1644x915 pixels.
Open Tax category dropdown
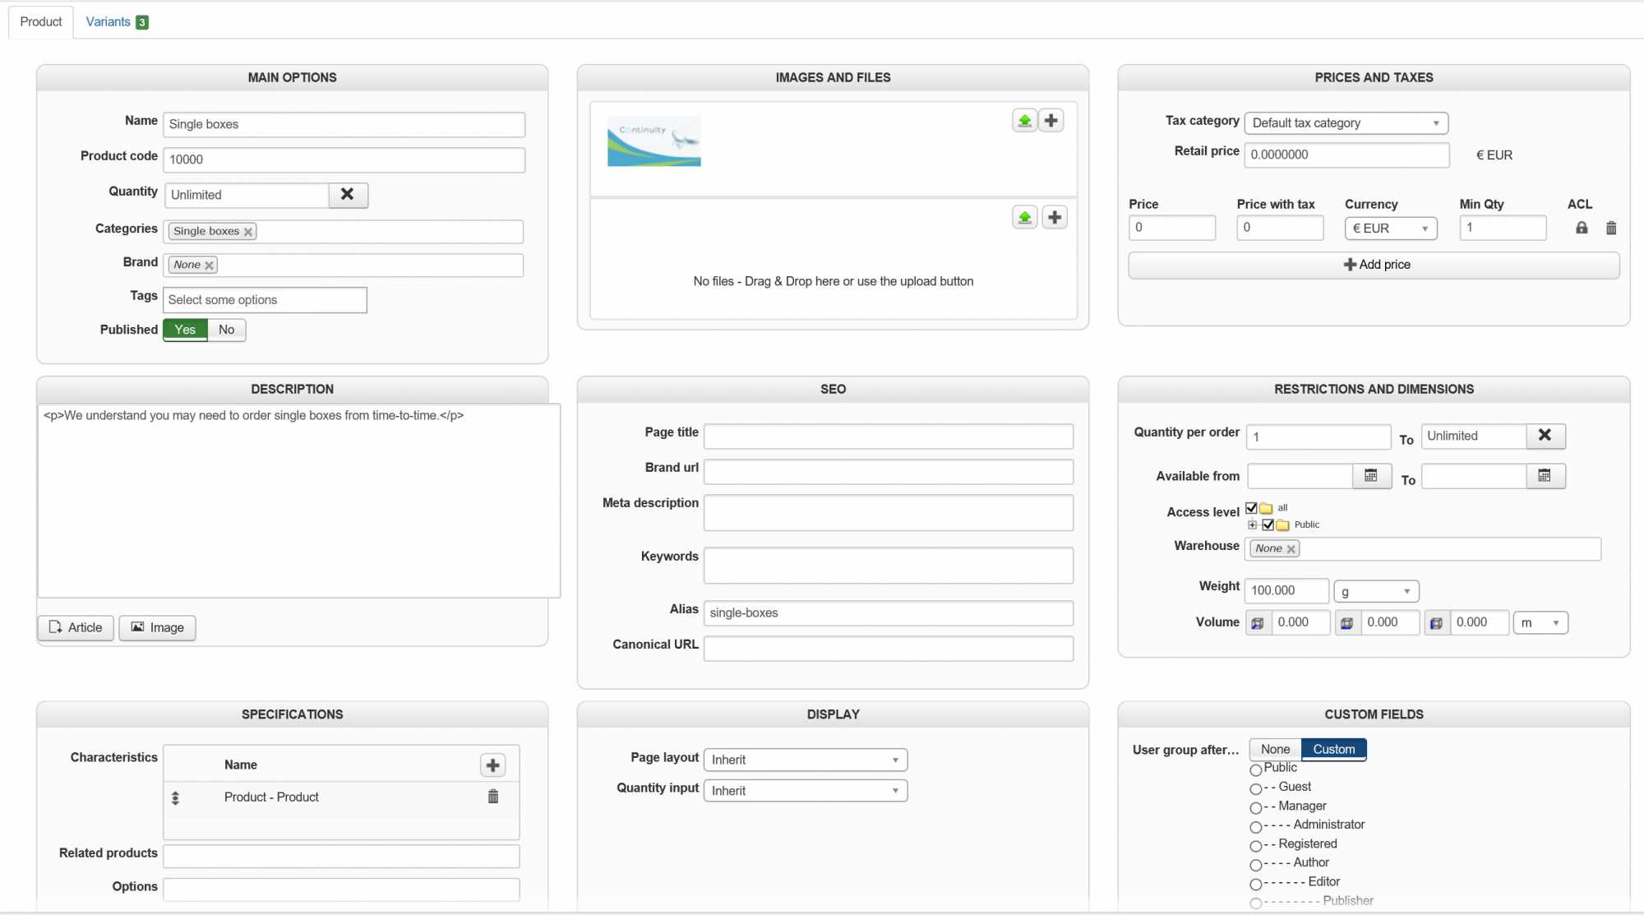tap(1346, 123)
